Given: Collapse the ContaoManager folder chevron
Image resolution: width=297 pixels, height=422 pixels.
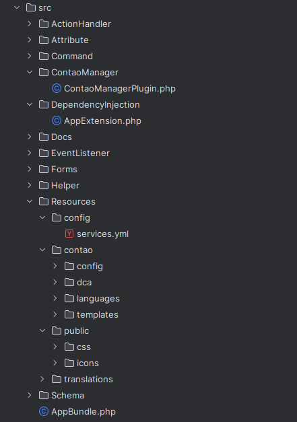Looking at the screenshot, I should 30,72.
